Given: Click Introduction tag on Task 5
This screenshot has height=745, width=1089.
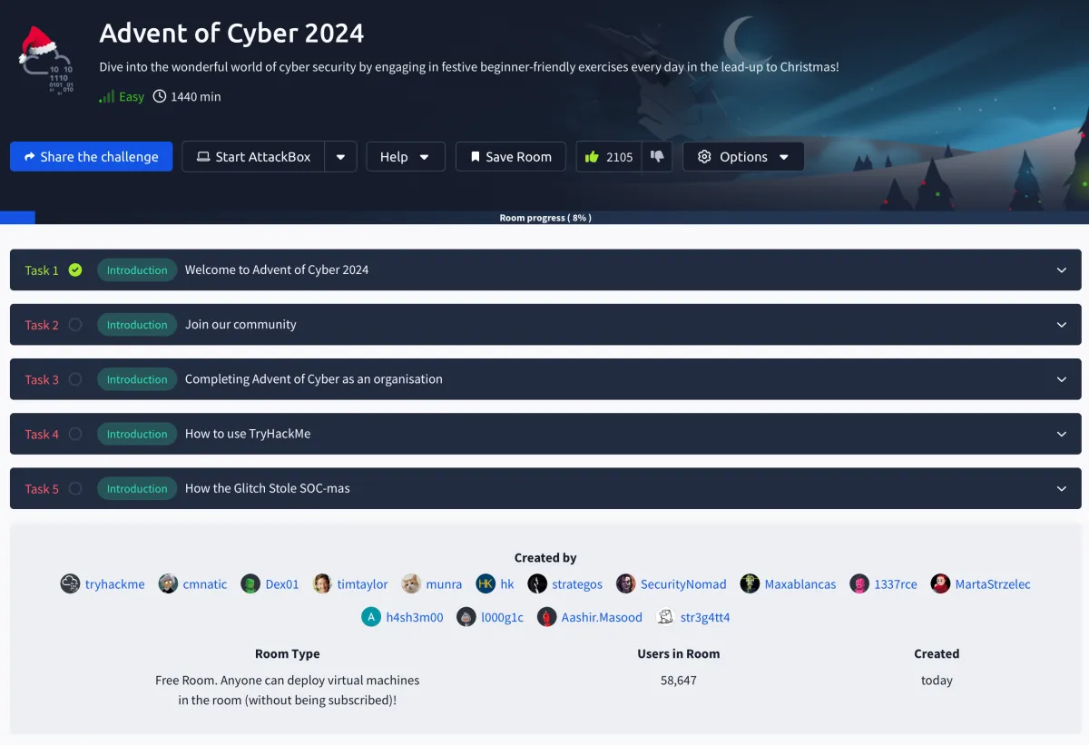Looking at the screenshot, I should coord(137,488).
